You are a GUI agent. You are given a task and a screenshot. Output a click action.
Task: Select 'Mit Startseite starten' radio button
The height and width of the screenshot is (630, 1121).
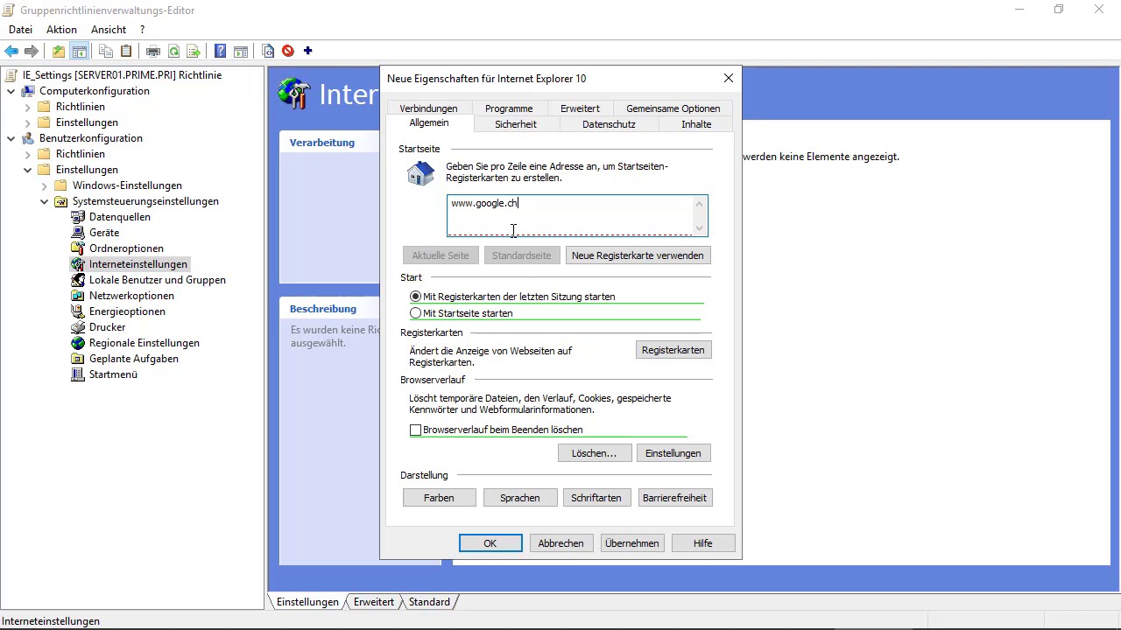415,313
